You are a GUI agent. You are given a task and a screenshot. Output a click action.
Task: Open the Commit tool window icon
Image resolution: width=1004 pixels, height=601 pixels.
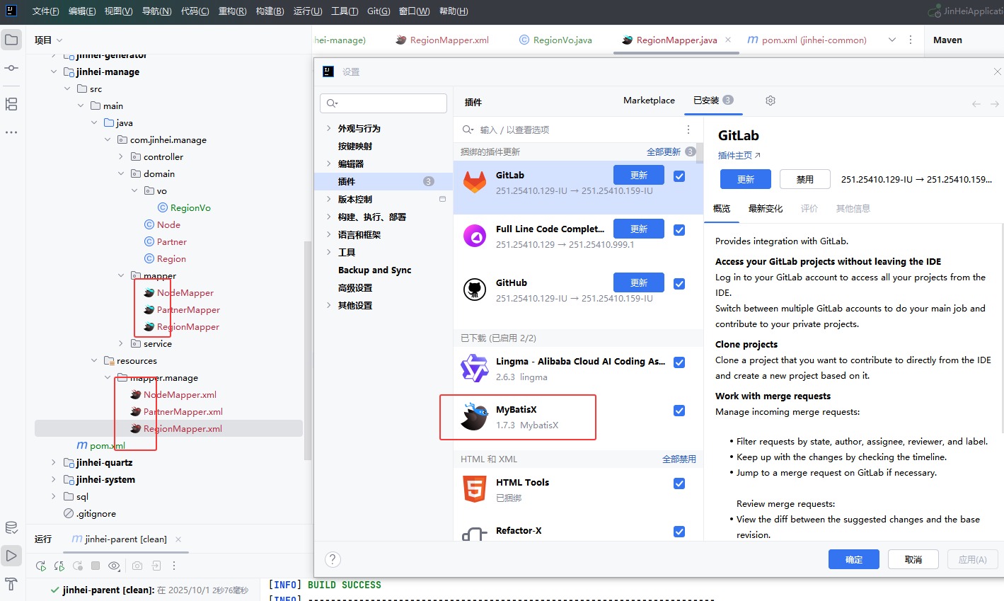pos(11,68)
